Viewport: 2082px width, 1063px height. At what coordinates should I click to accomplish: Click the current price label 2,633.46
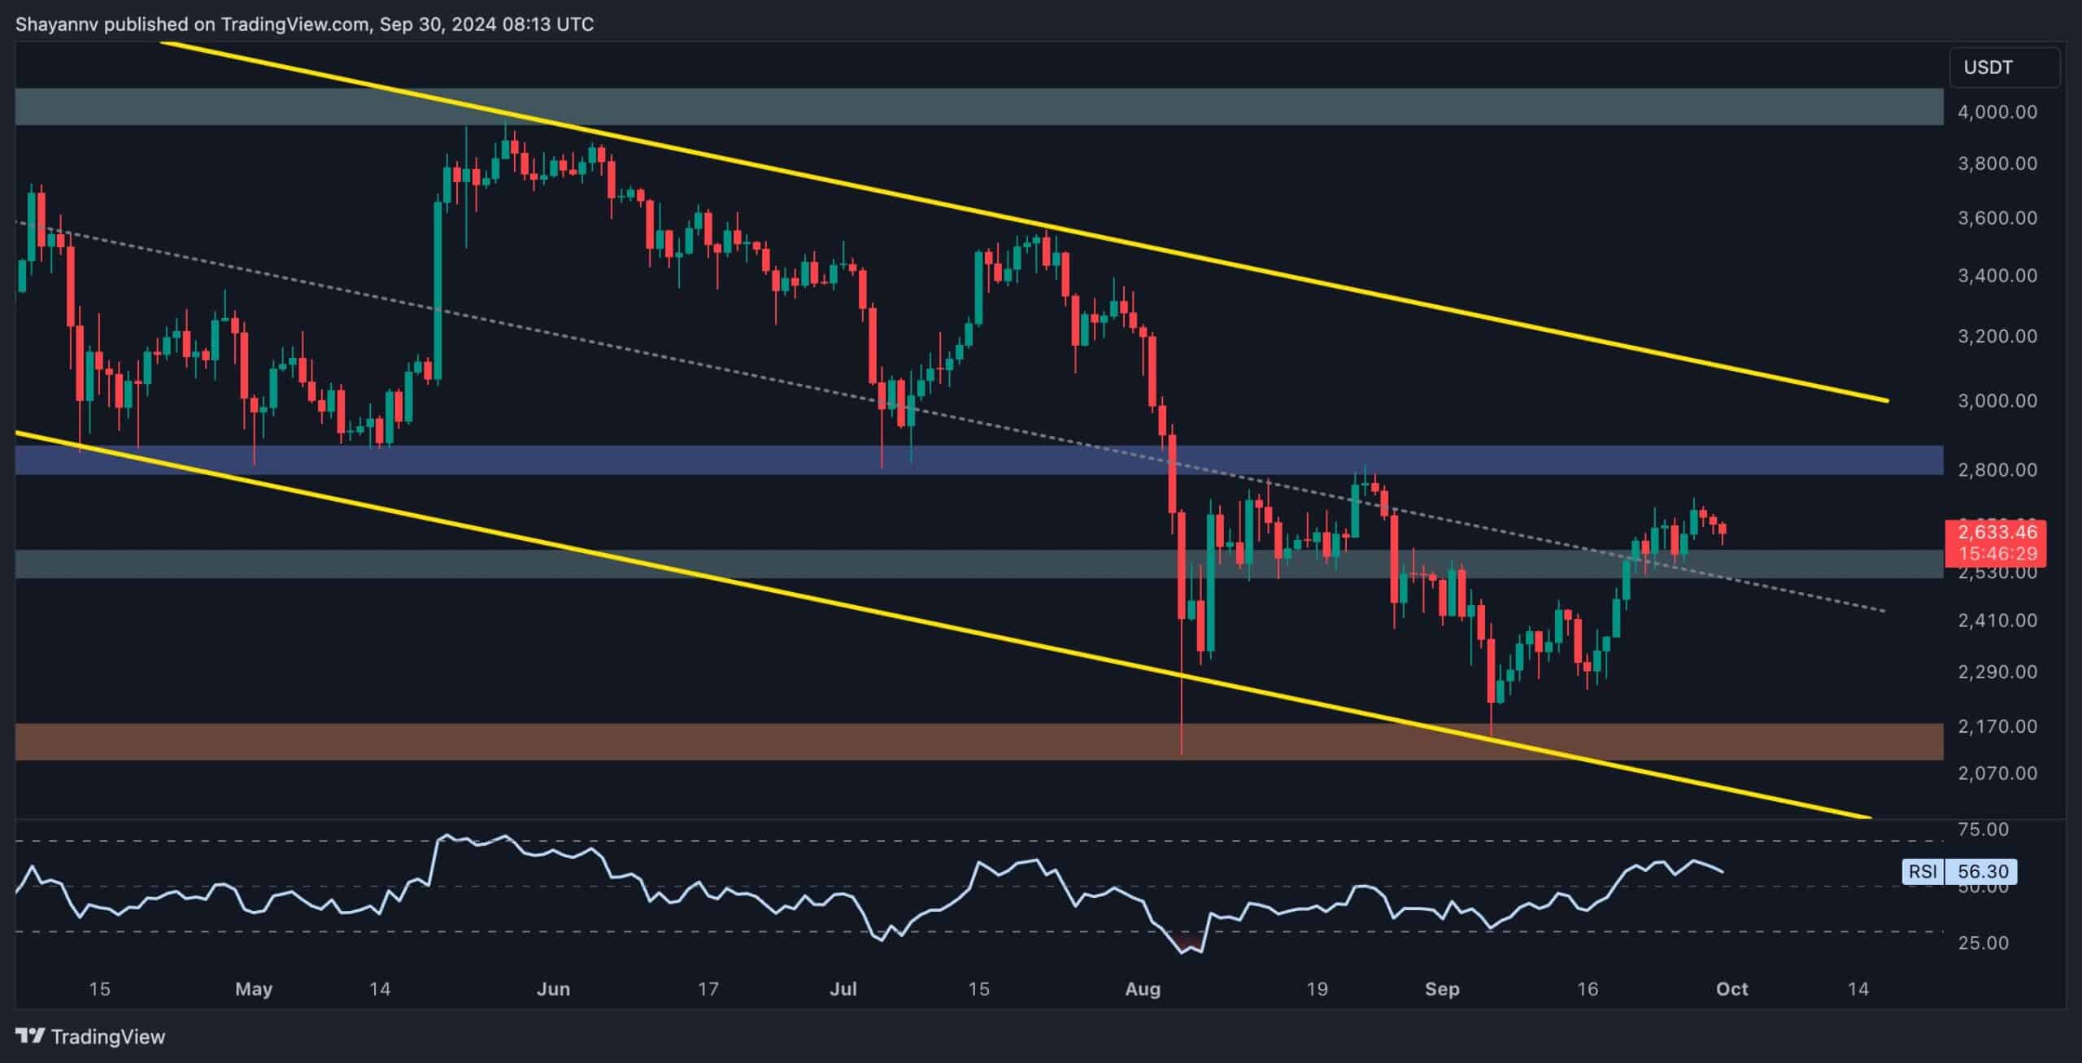[1997, 532]
